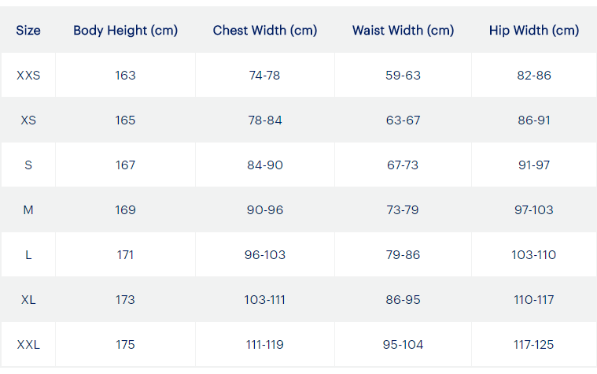Click chest width value 78-84
The width and height of the screenshot is (597, 374).
[264, 120]
